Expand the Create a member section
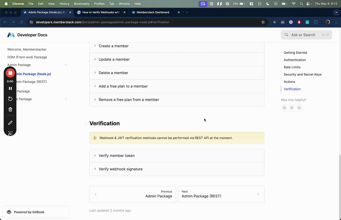 (177, 46)
